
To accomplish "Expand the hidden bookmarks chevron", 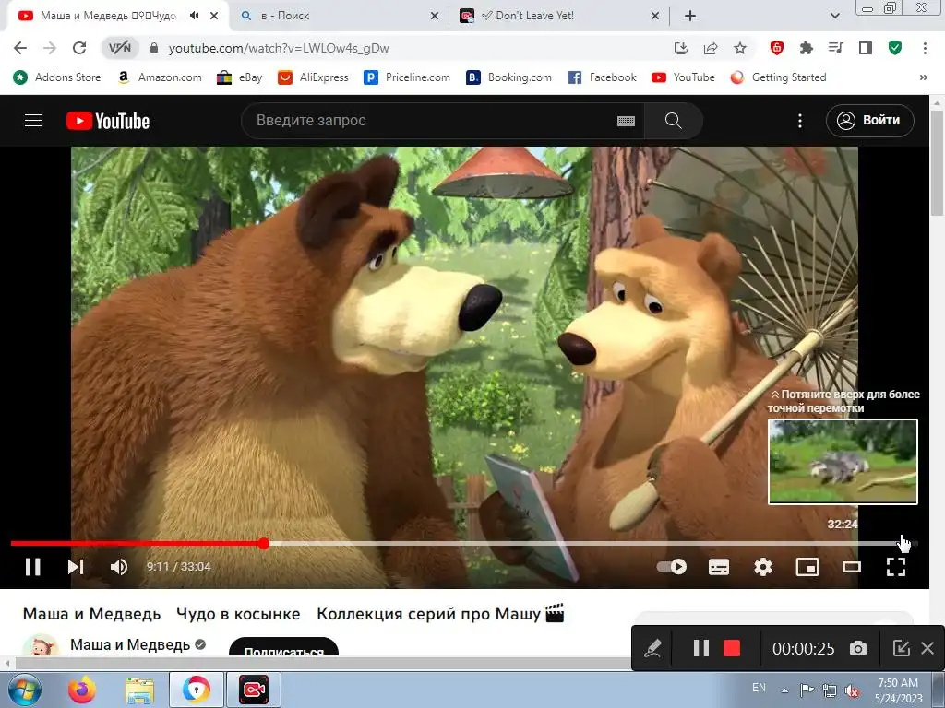I will 923,77.
